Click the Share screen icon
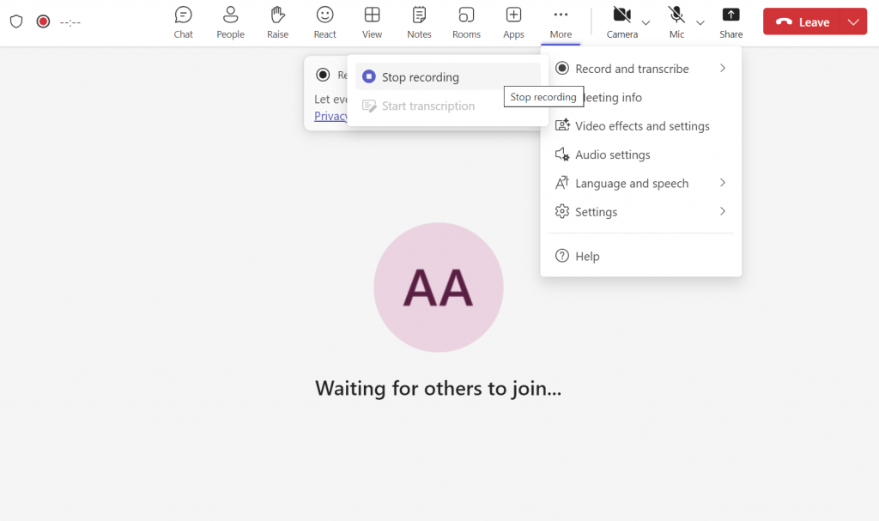The image size is (879, 521). click(x=730, y=21)
